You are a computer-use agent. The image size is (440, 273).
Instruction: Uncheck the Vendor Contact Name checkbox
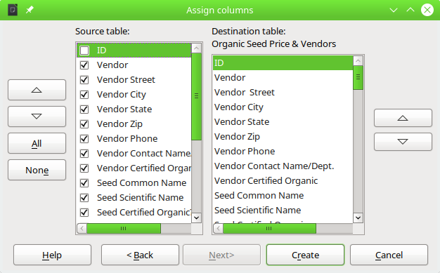pos(84,154)
